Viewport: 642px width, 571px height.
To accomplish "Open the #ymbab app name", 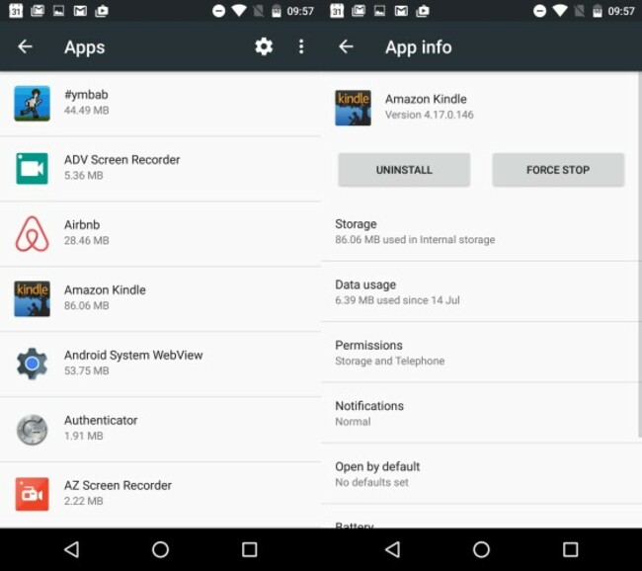I will (x=86, y=95).
